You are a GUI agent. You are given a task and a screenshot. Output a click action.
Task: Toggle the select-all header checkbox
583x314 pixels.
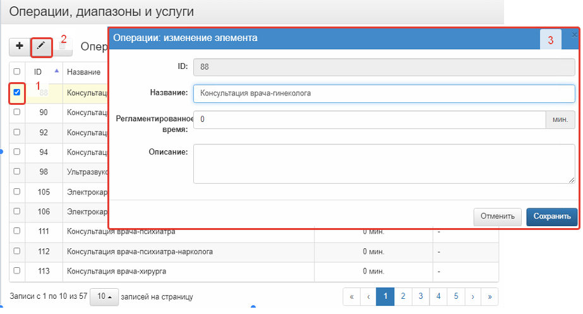click(17, 71)
